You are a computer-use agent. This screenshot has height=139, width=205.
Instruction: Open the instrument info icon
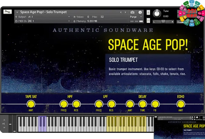pos(140,12)
